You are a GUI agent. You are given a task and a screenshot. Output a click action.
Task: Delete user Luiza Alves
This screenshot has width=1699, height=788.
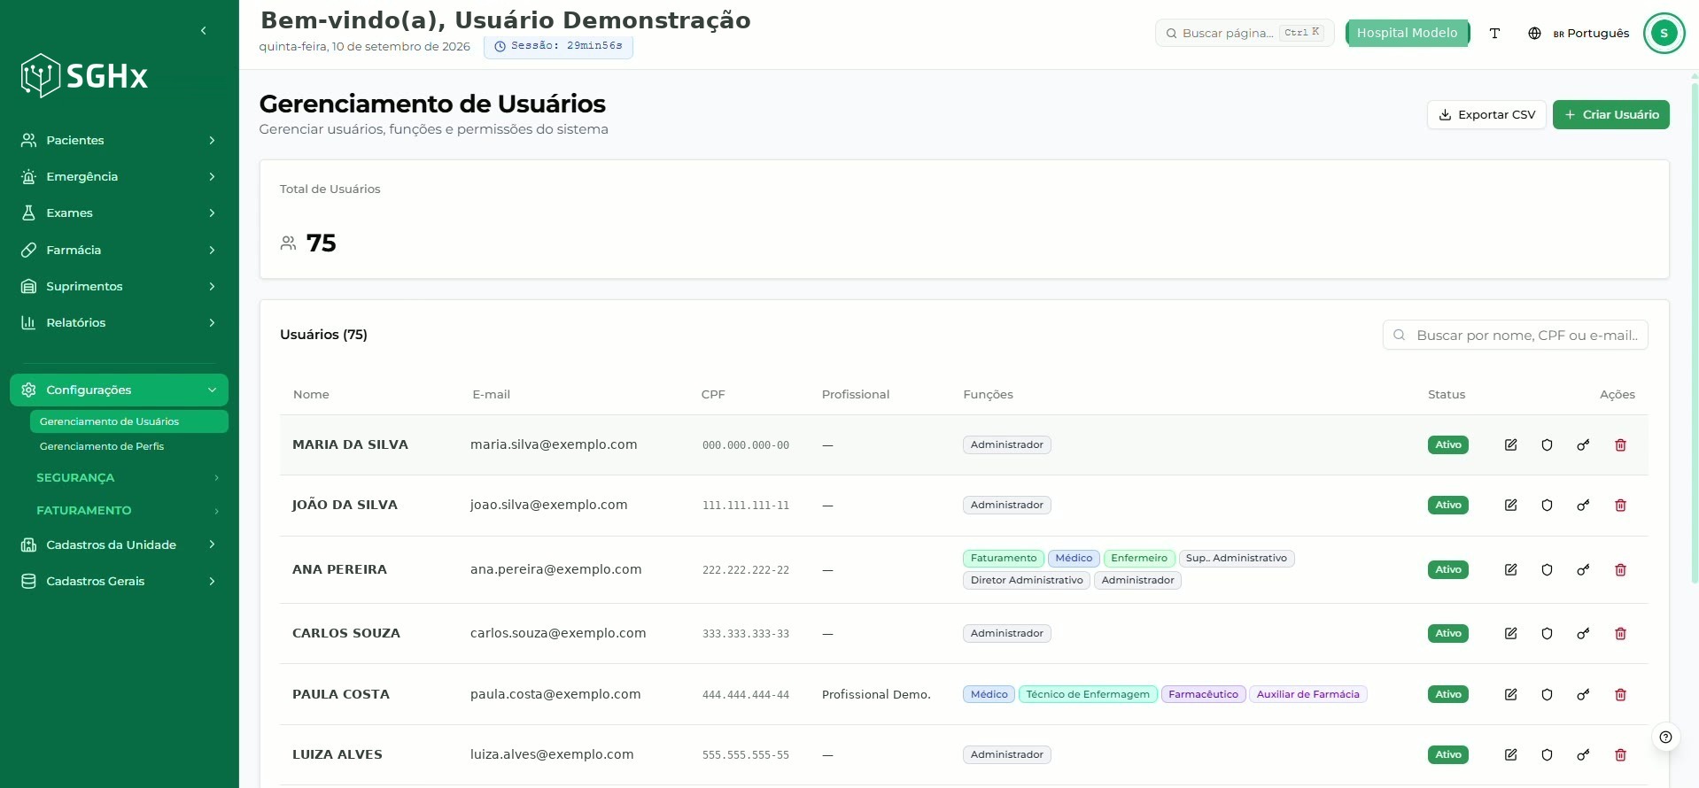pyautogui.click(x=1620, y=754)
